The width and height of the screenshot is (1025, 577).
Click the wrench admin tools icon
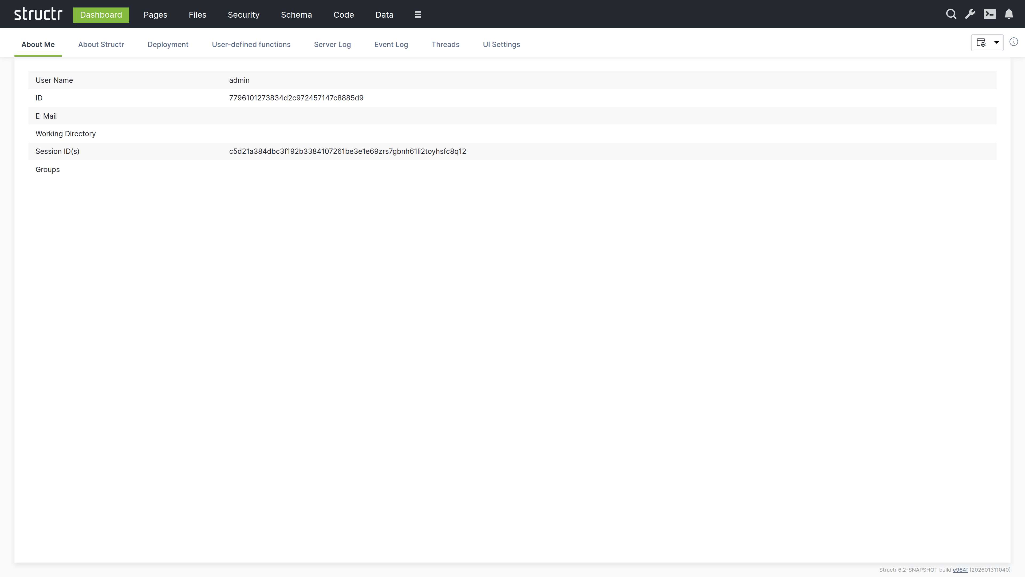click(x=970, y=14)
